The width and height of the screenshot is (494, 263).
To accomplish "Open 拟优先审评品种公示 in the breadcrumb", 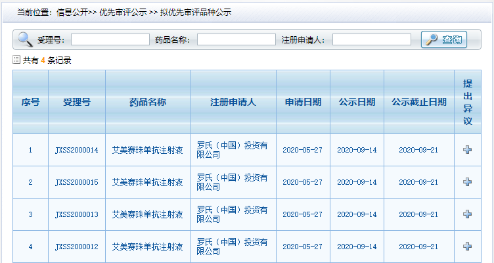I will [x=196, y=12].
